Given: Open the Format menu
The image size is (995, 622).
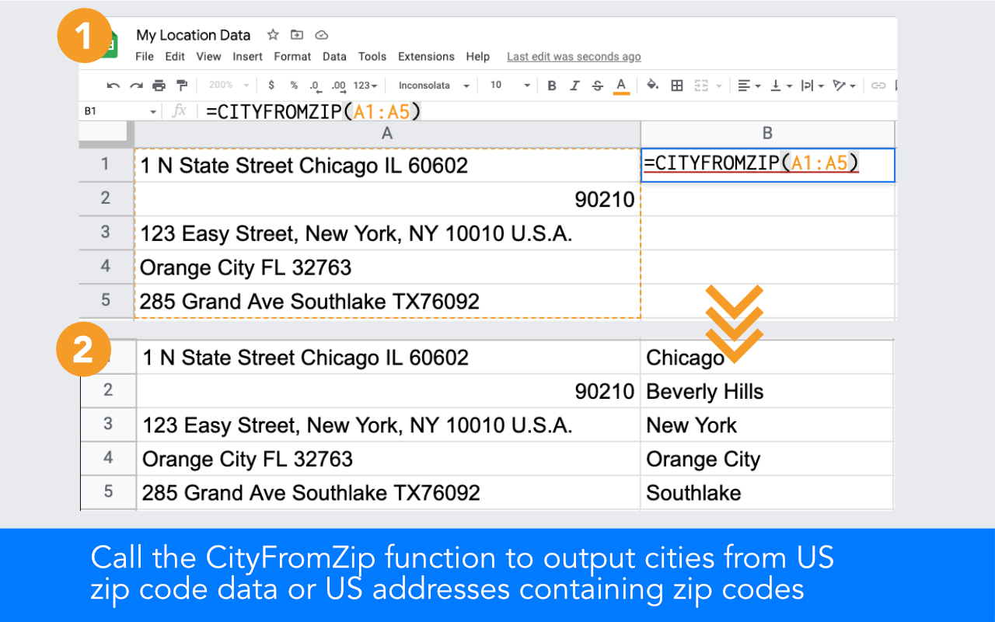Looking at the screenshot, I should (x=292, y=57).
